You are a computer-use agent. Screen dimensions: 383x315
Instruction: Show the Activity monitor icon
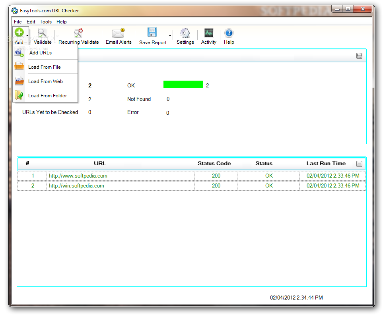[208, 33]
